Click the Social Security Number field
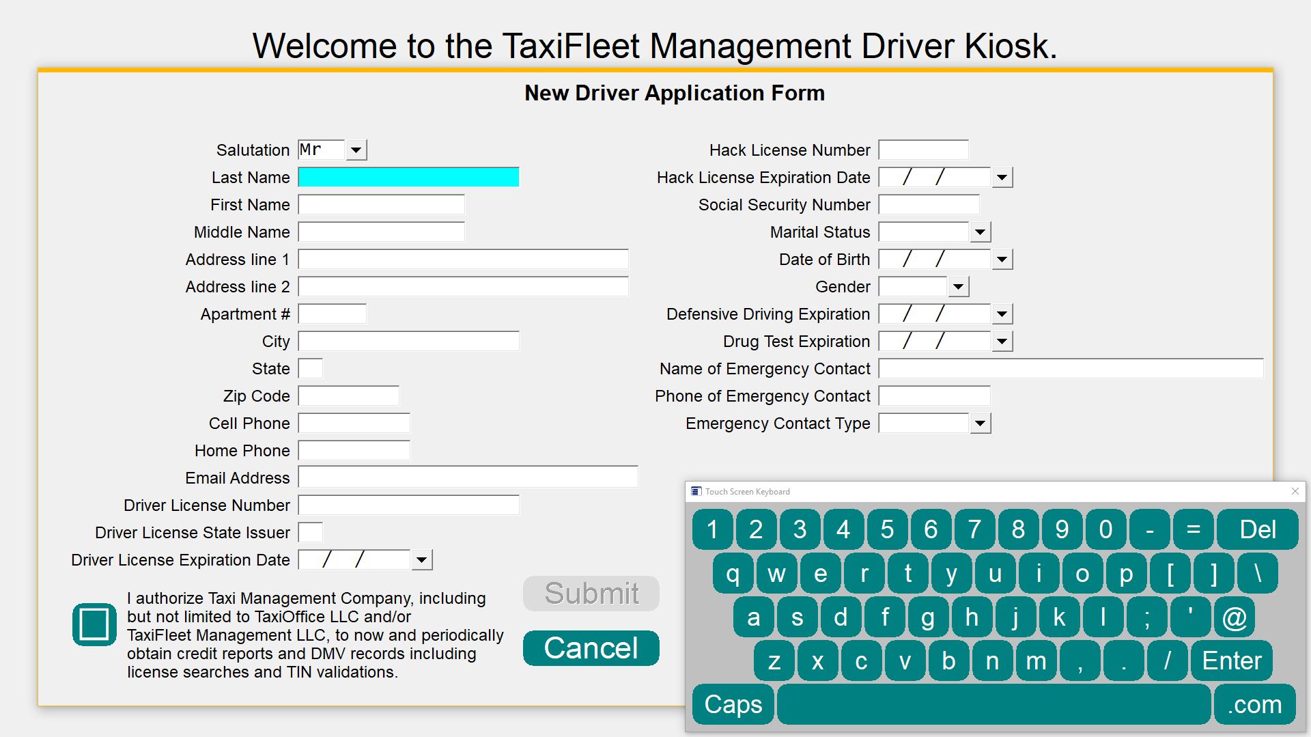Image resolution: width=1311 pixels, height=737 pixels. click(929, 205)
